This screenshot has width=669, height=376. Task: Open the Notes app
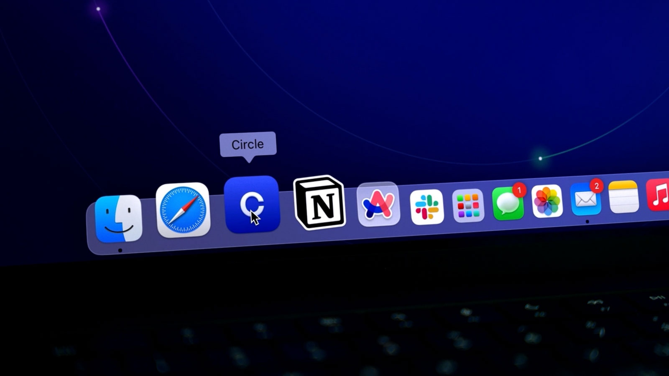click(623, 197)
